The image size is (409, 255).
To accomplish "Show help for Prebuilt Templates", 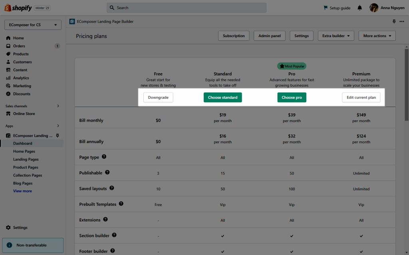I will coord(121,204).
